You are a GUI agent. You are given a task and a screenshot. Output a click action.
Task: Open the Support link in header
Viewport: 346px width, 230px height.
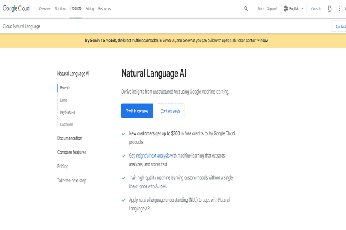(272, 9)
